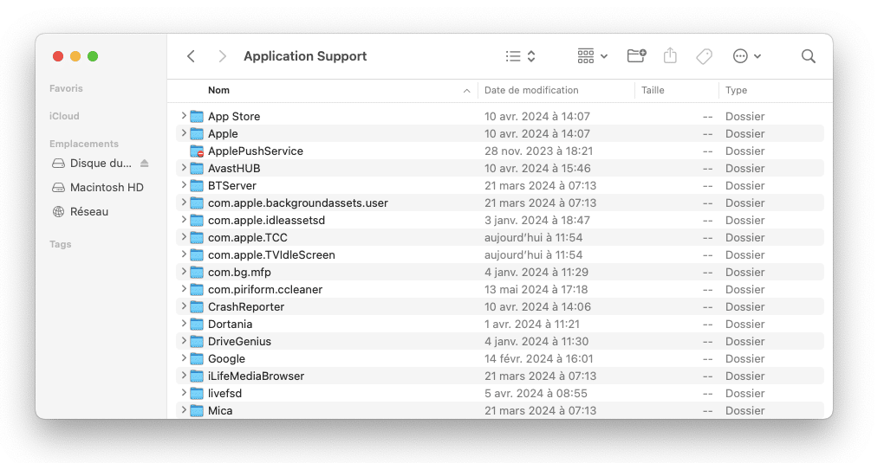Image resolution: width=884 pixels, height=463 pixels.
Task: Click the Google folder icon
Action: click(x=197, y=359)
